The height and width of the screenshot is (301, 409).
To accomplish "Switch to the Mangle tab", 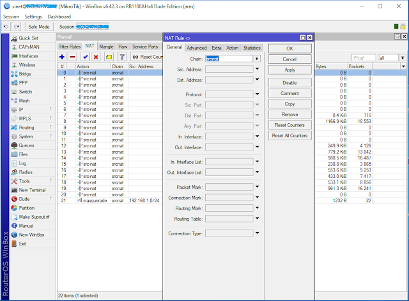I will coord(106,47).
